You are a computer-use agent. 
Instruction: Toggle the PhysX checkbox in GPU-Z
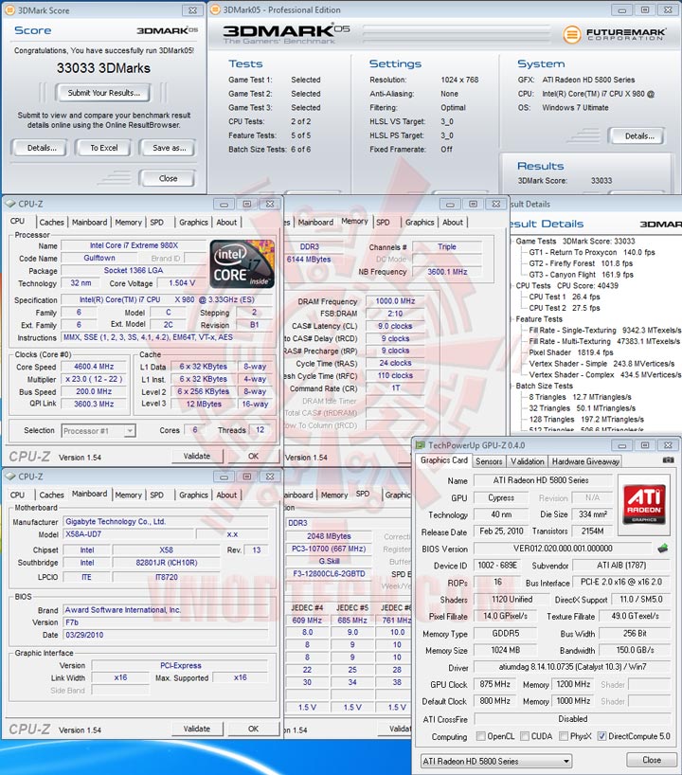[564, 736]
